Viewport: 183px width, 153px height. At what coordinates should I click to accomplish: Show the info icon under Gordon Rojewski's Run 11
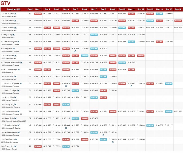[x=131, y=86]
